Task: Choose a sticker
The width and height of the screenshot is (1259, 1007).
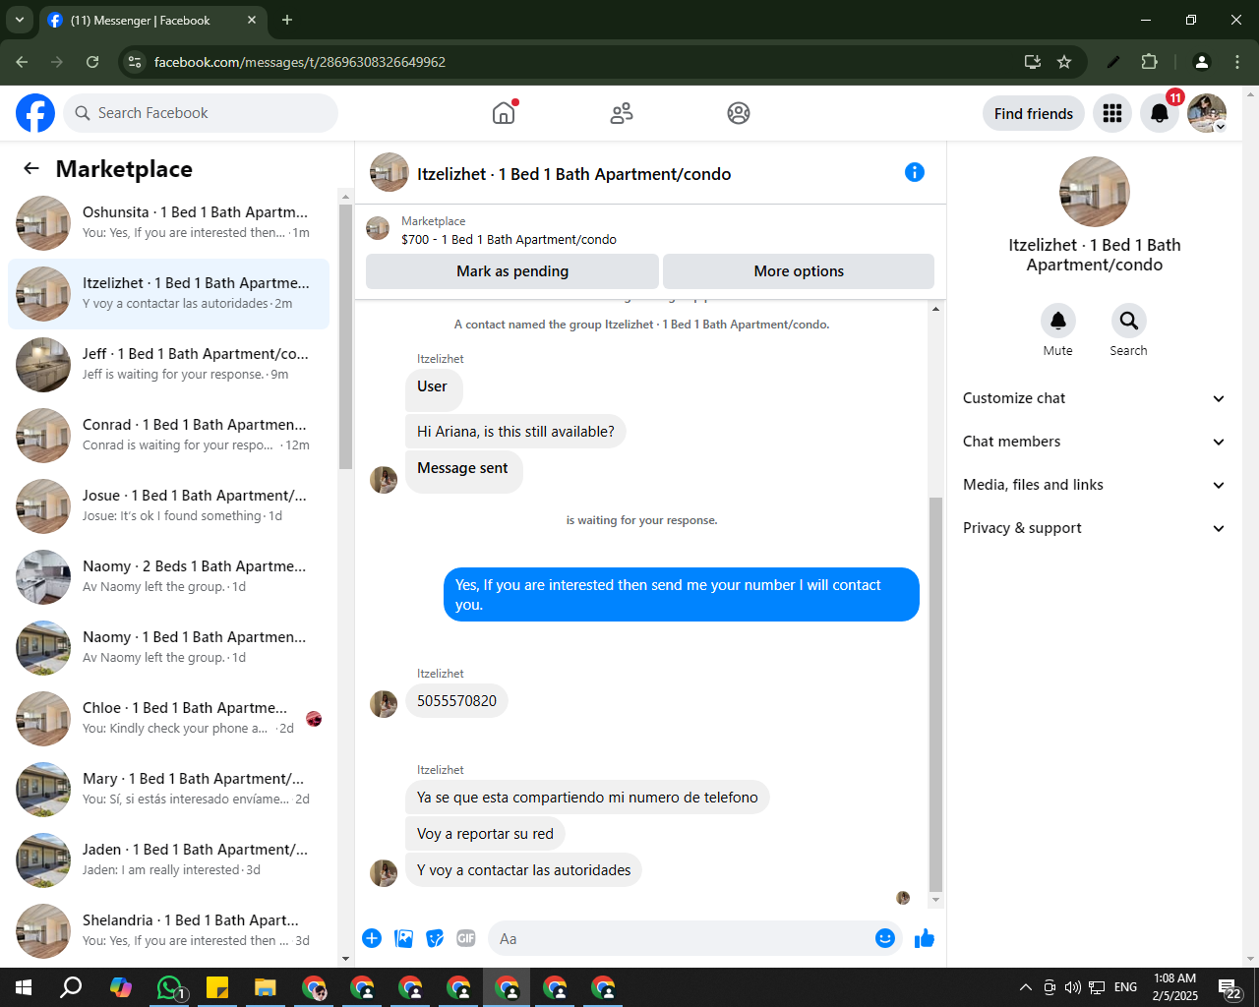Action: coord(435,938)
